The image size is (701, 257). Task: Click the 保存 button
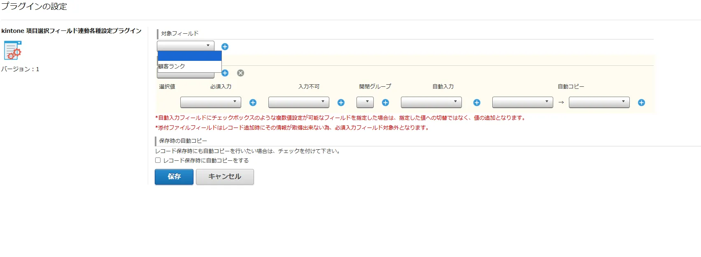(174, 176)
